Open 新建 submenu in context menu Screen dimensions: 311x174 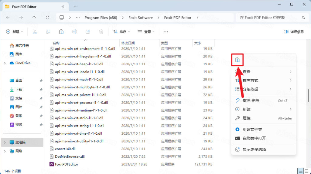click(264, 109)
